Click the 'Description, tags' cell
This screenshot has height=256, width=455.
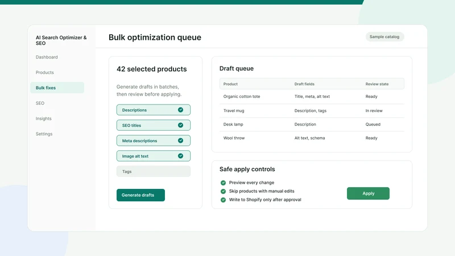311,110
